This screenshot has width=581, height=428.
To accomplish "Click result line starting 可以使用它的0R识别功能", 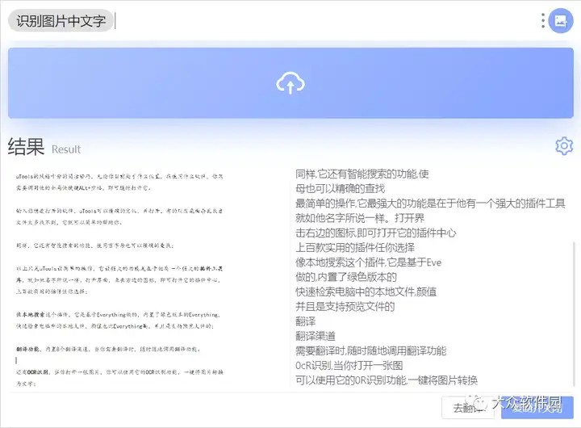I will (x=387, y=380).
